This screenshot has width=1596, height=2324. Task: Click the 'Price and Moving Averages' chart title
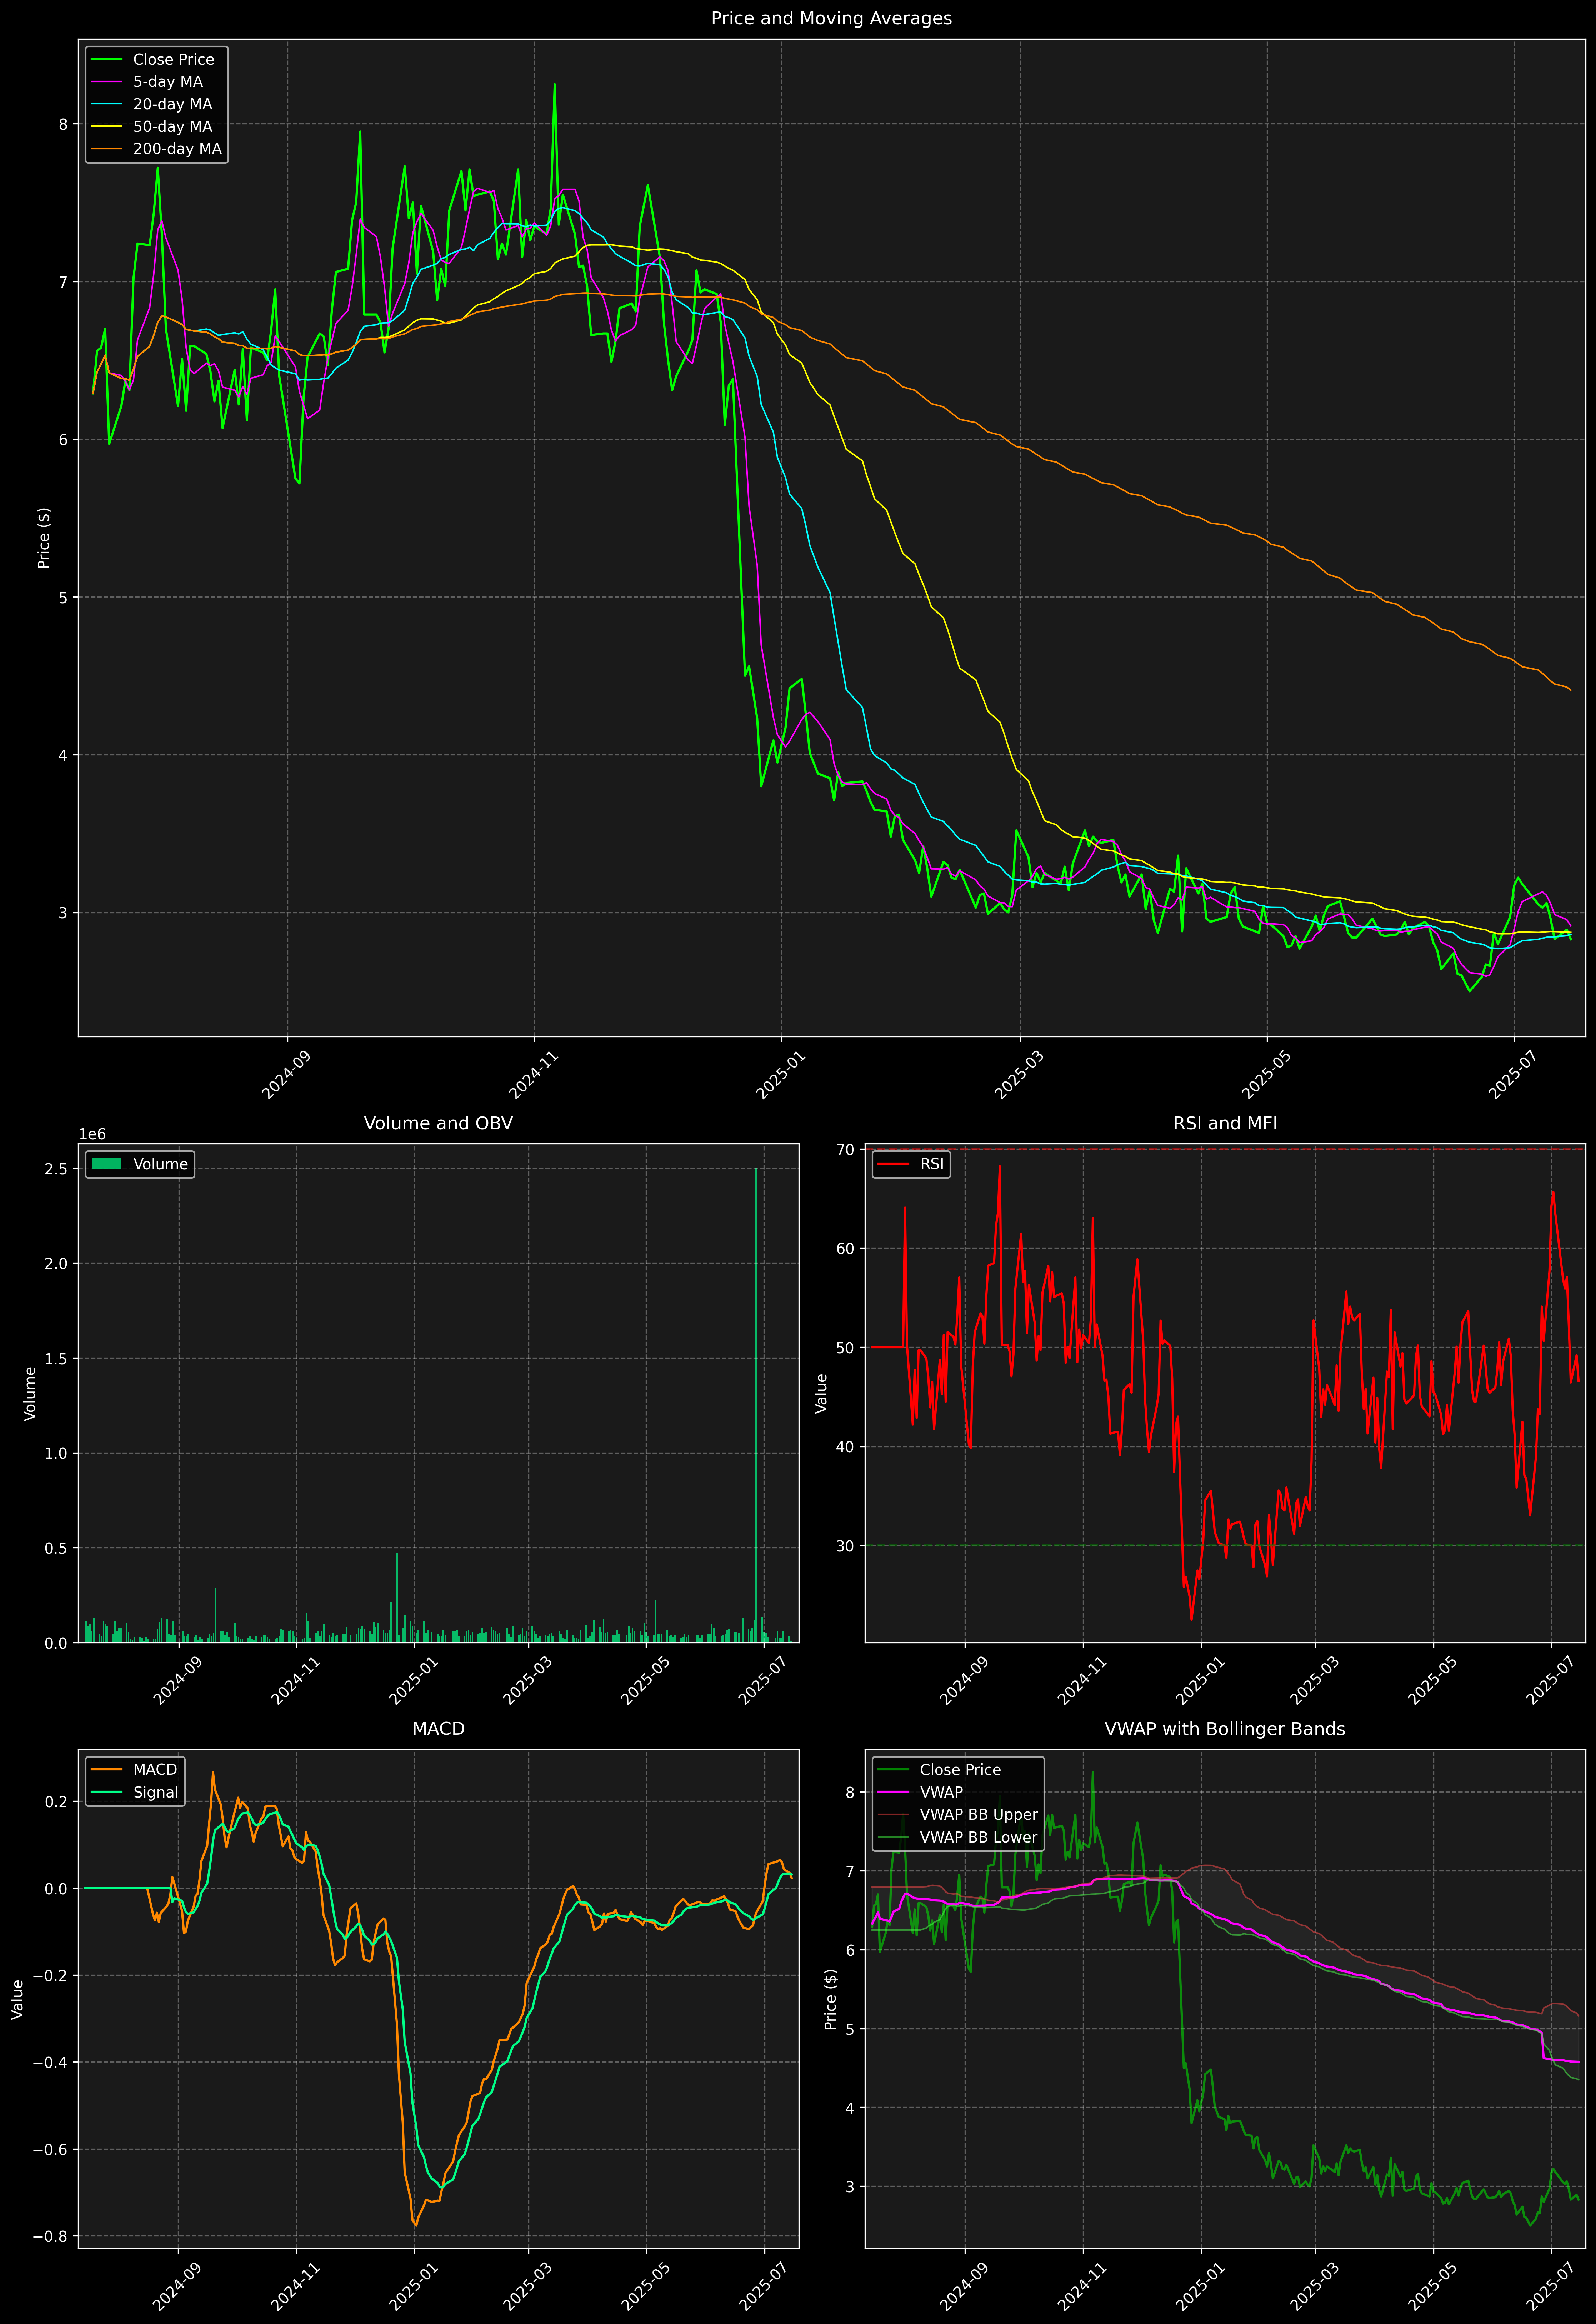coord(831,18)
